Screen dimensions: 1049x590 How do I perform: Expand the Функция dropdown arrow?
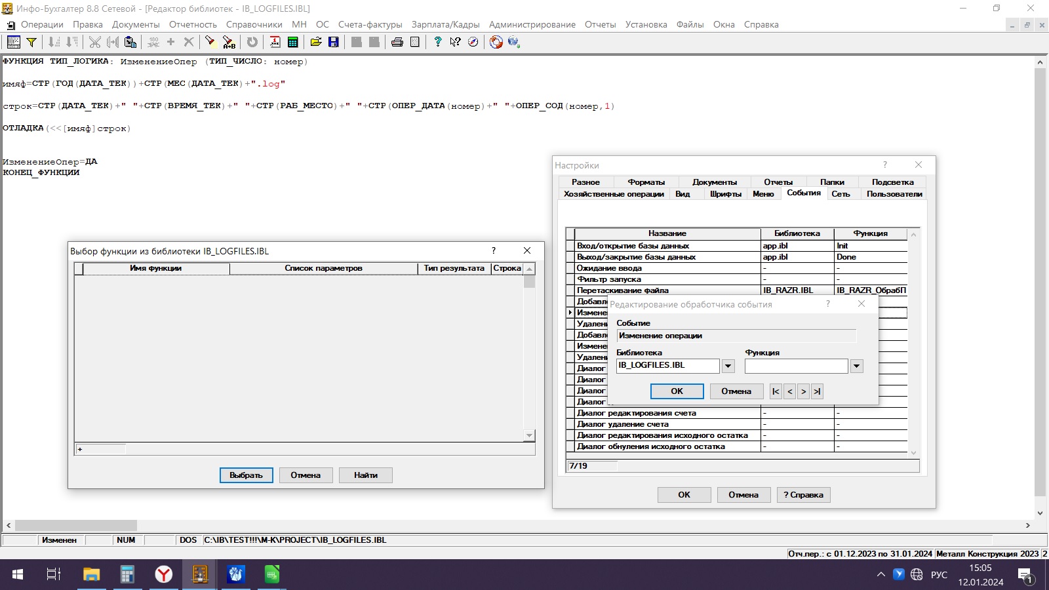click(856, 366)
